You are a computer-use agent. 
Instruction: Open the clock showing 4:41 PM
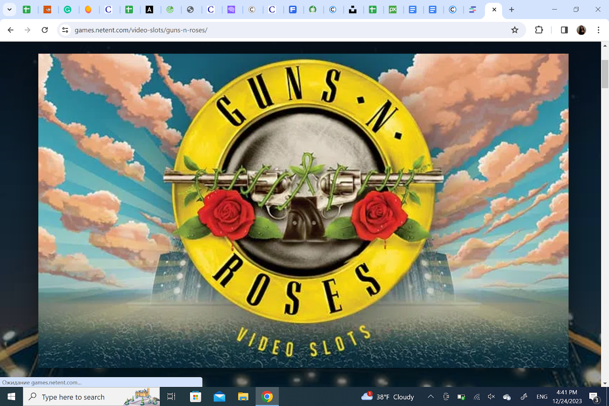pyautogui.click(x=567, y=396)
